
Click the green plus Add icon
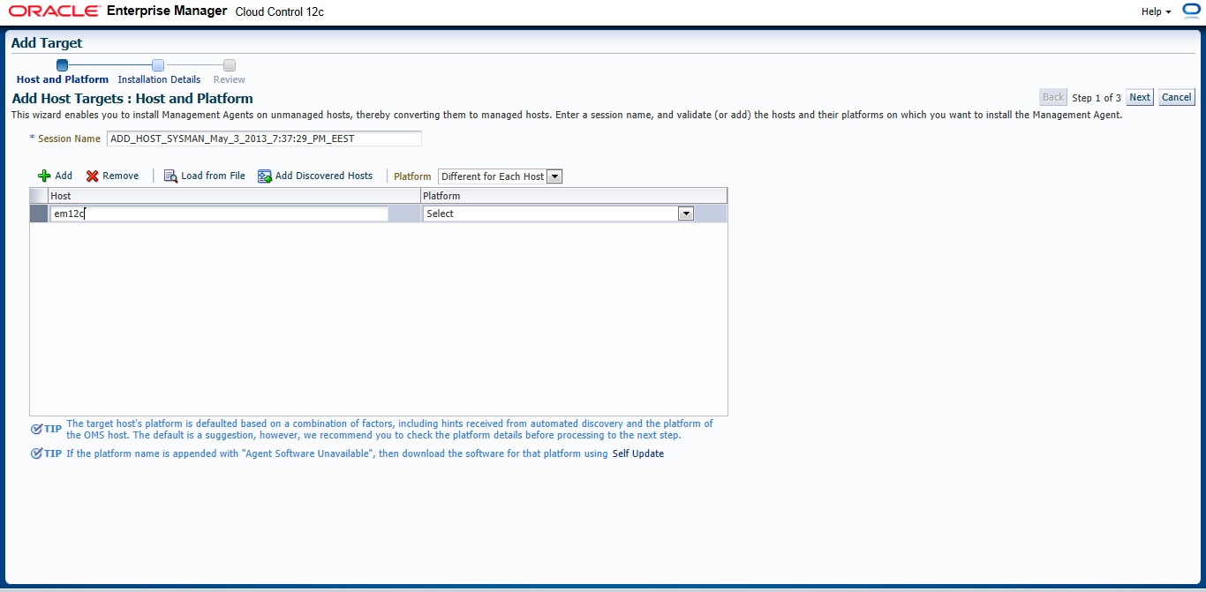(44, 176)
